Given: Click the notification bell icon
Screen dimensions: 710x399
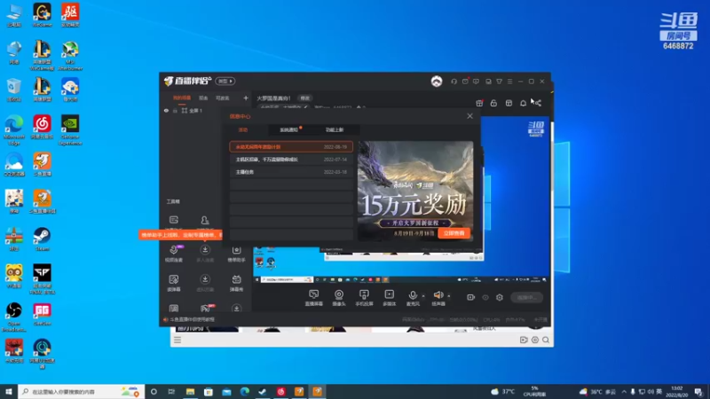Looking at the screenshot, I should [523, 103].
